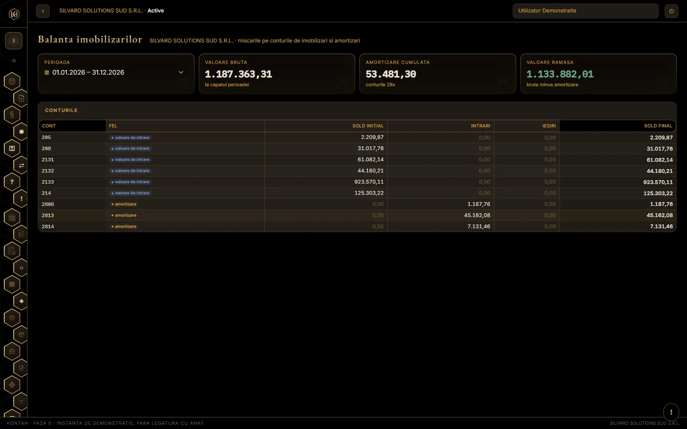Open the new document hexagon with plus
687x429 pixels.
point(21,98)
